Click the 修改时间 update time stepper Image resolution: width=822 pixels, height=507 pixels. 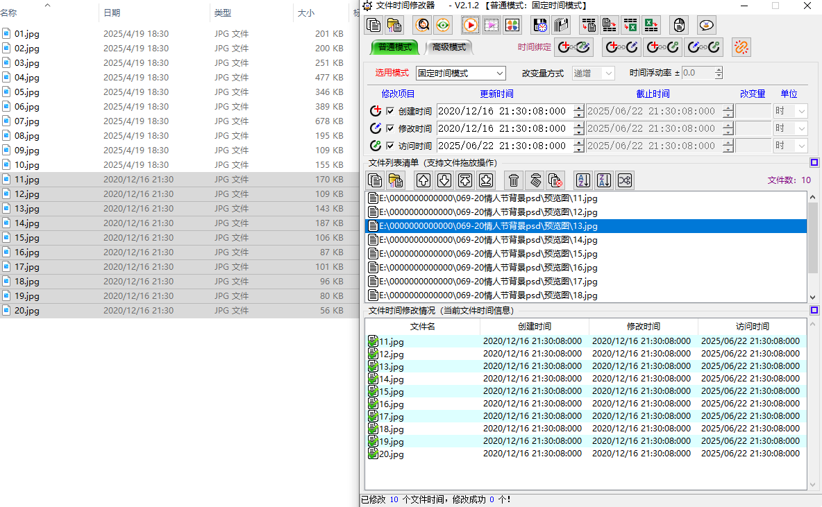click(579, 128)
